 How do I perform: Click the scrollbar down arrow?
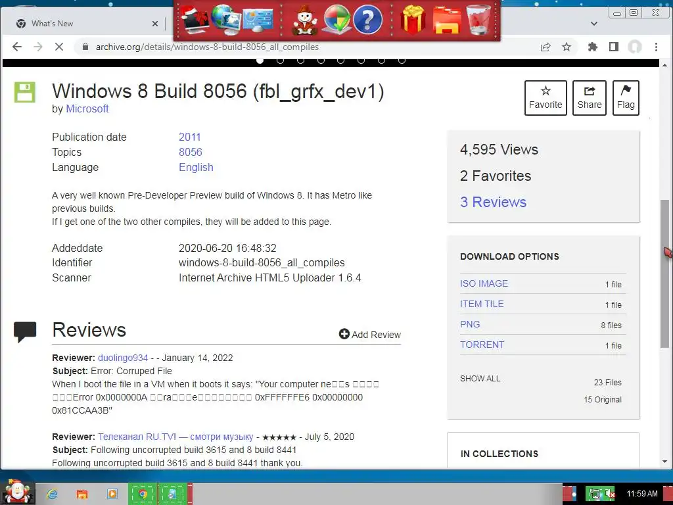pos(664,462)
